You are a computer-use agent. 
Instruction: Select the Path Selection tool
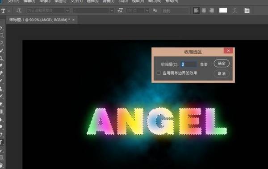(1, 150)
